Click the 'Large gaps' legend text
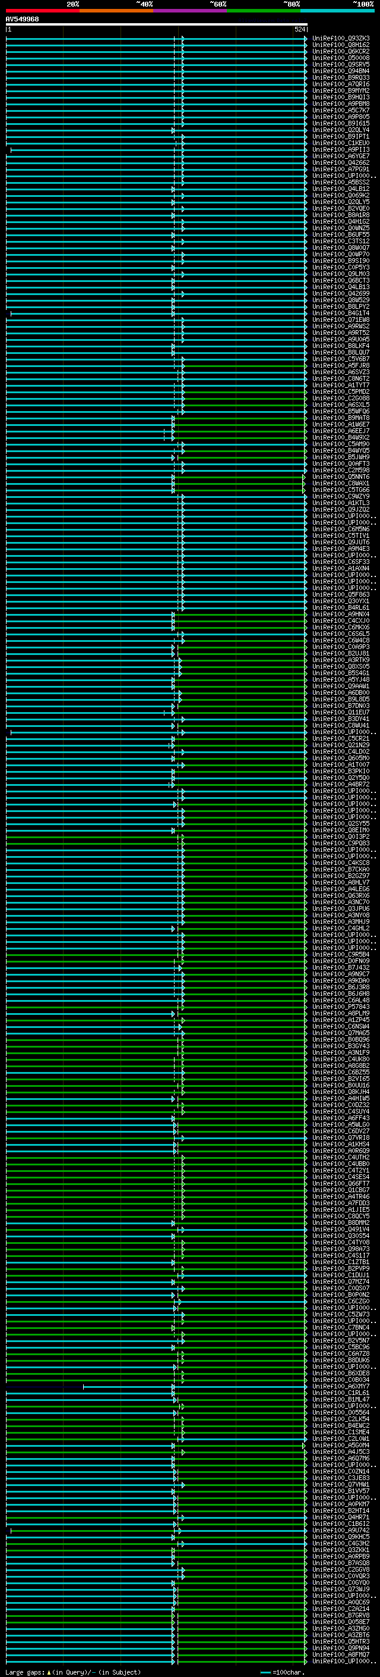 (x=26, y=1672)
